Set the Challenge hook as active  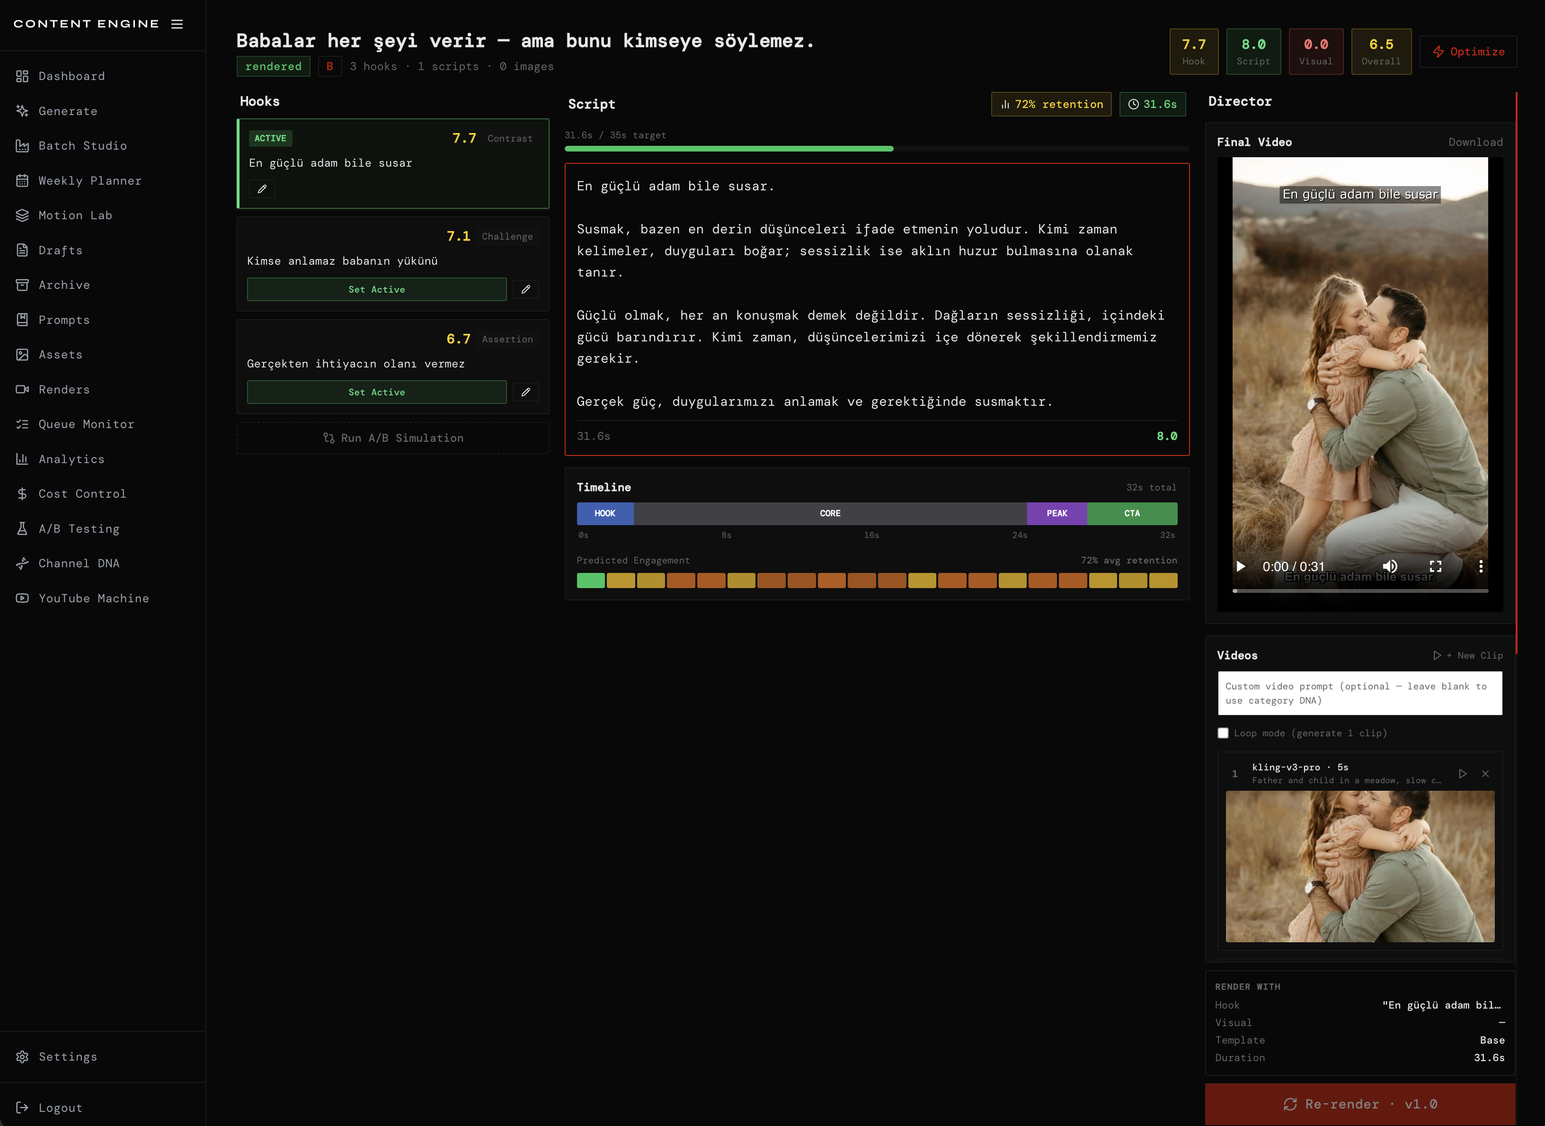[x=376, y=289]
